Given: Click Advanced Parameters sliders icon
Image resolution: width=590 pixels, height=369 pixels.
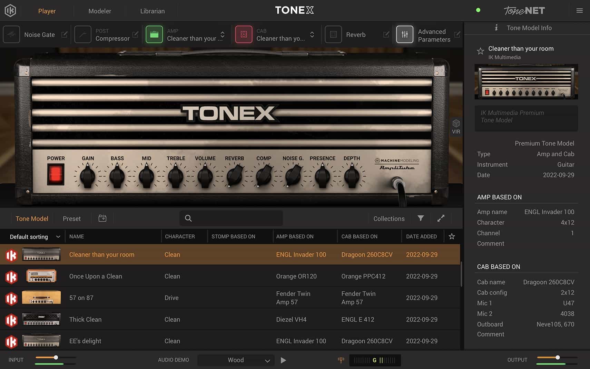Looking at the screenshot, I should [x=405, y=35].
